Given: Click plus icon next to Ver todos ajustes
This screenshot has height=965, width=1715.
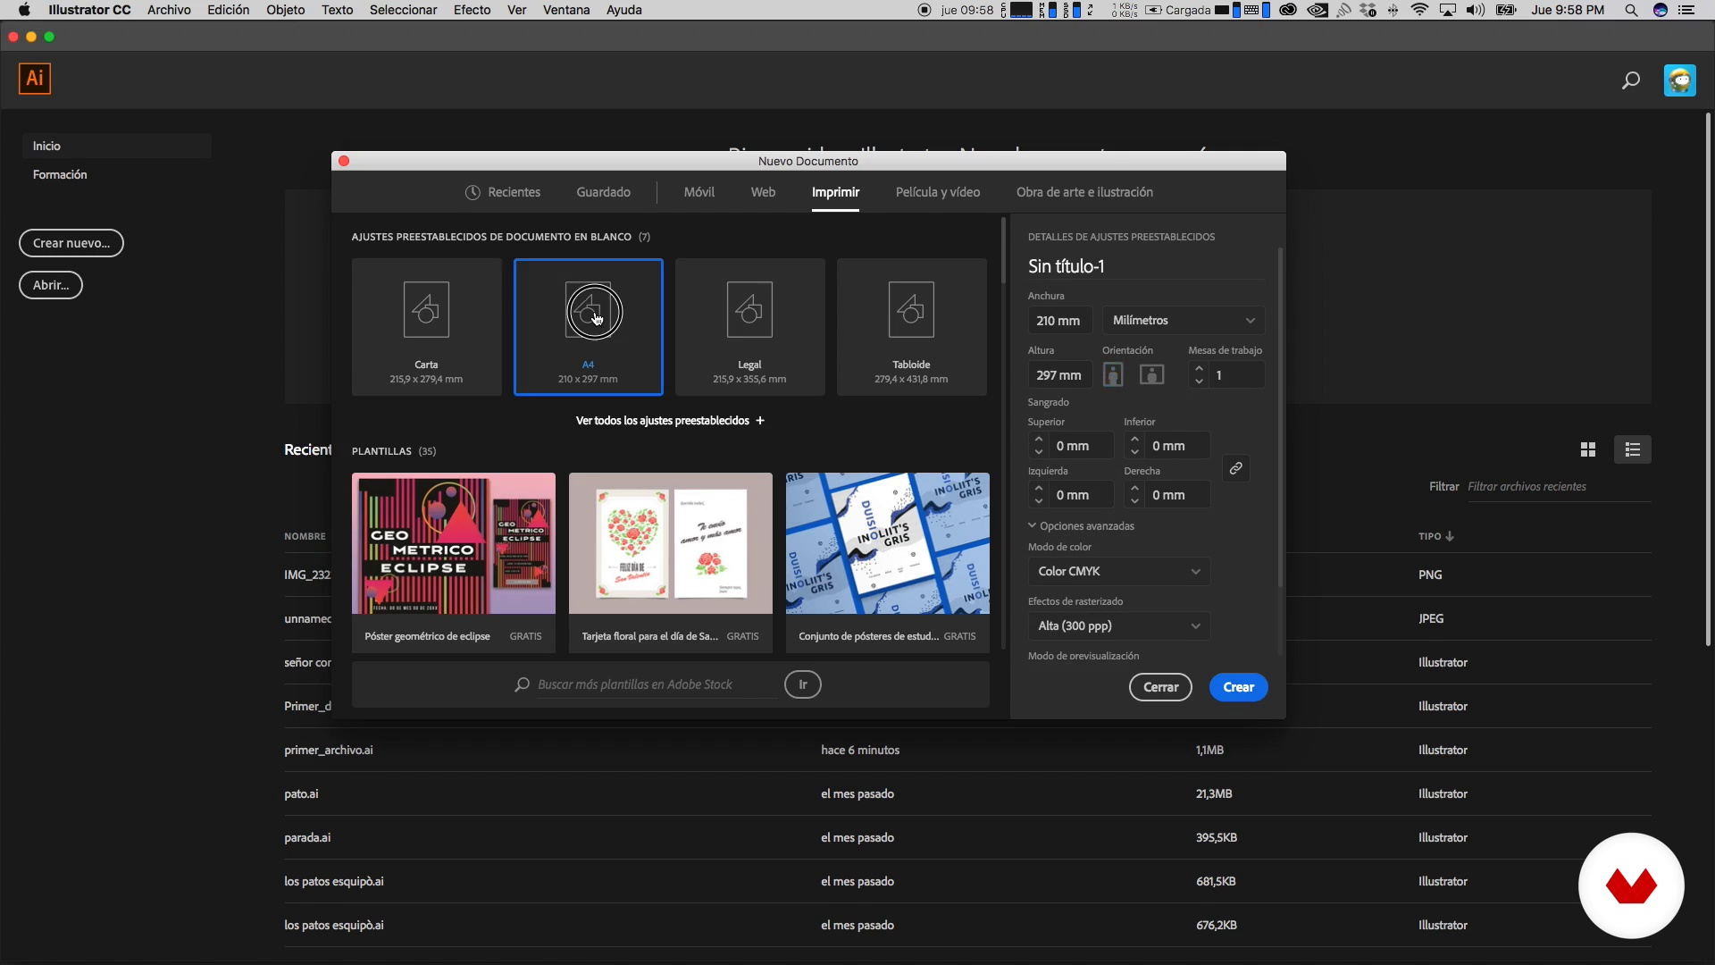Looking at the screenshot, I should [x=760, y=421].
